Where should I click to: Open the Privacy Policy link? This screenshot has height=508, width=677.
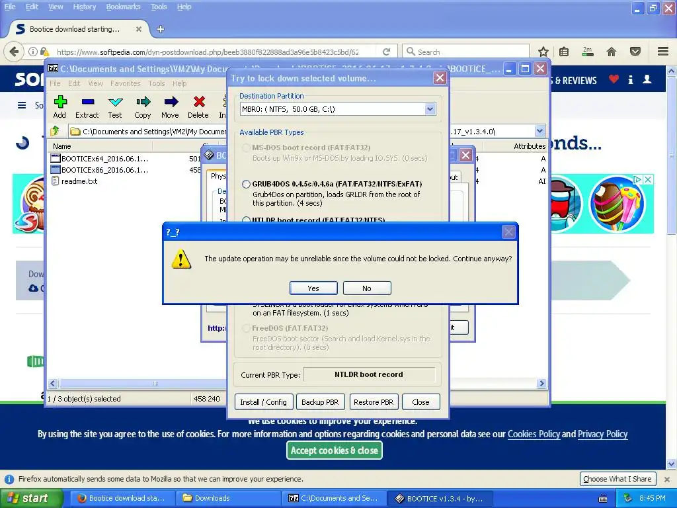point(603,434)
